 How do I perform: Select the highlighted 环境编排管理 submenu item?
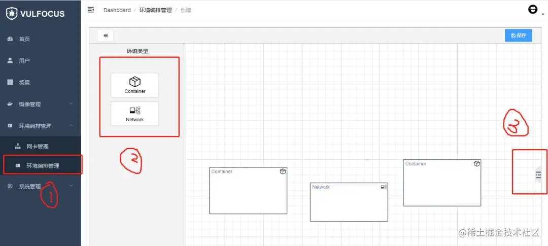point(41,166)
